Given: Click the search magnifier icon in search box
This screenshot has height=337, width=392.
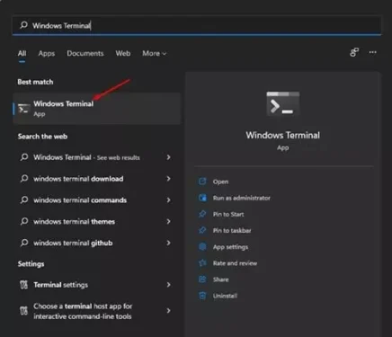Looking at the screenshot, I should tap(23, 25).
